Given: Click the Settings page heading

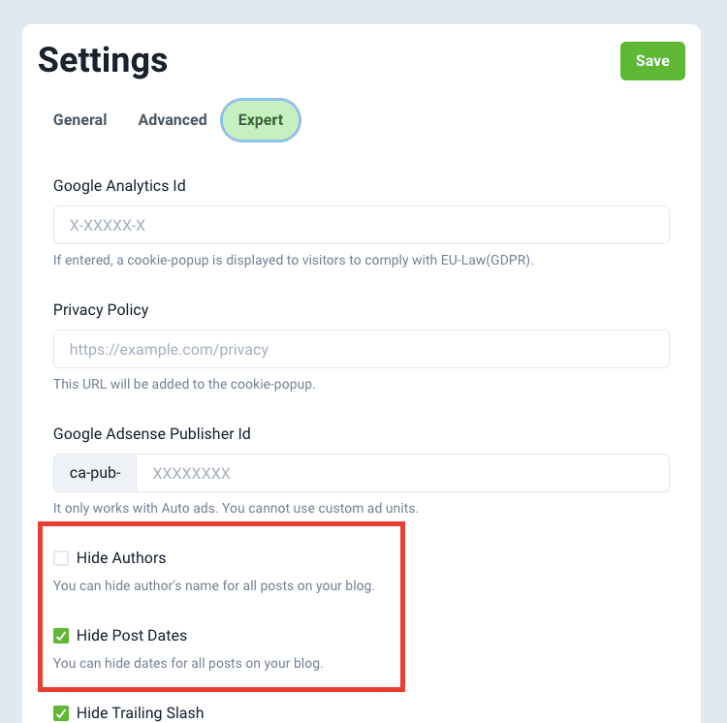Looking at the screenshot, I should 103,60.
